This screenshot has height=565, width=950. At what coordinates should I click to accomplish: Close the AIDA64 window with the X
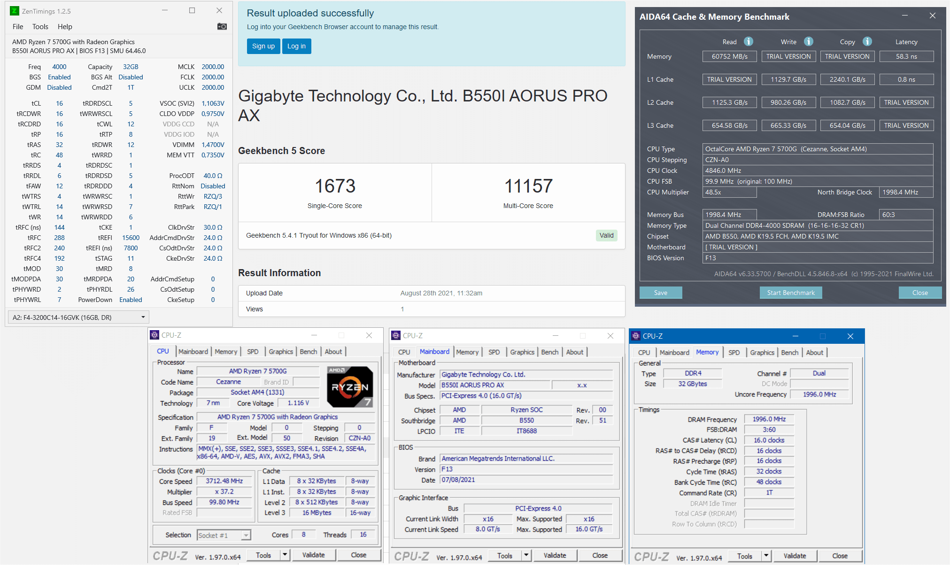(932, 16)
